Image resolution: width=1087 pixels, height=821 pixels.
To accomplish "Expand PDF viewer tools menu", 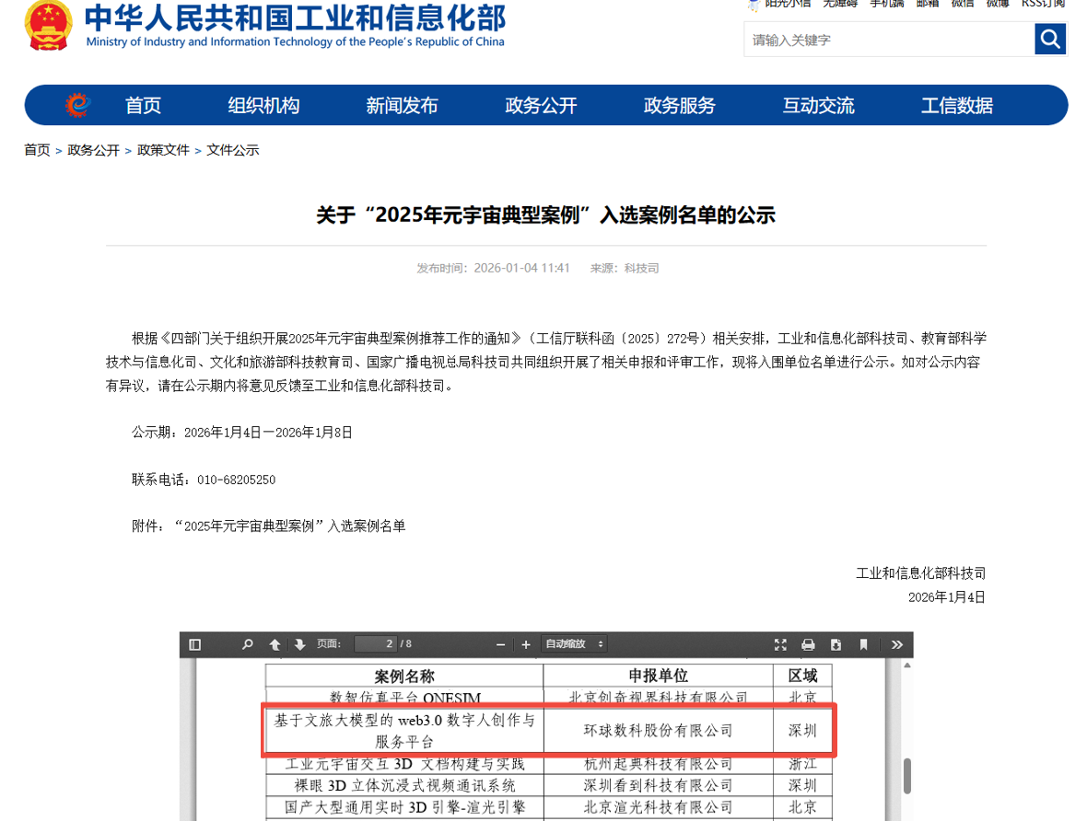I will click(x=896, y=644).
